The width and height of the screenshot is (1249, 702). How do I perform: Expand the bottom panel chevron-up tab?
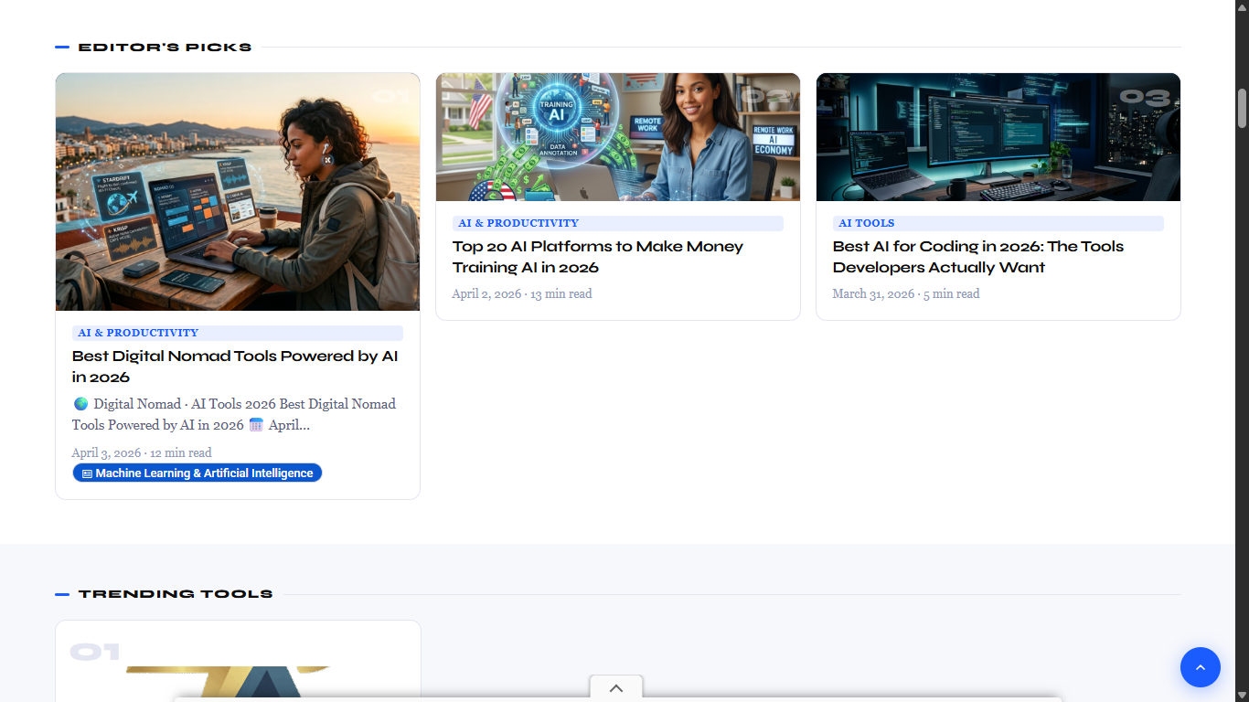pos(616,688)
